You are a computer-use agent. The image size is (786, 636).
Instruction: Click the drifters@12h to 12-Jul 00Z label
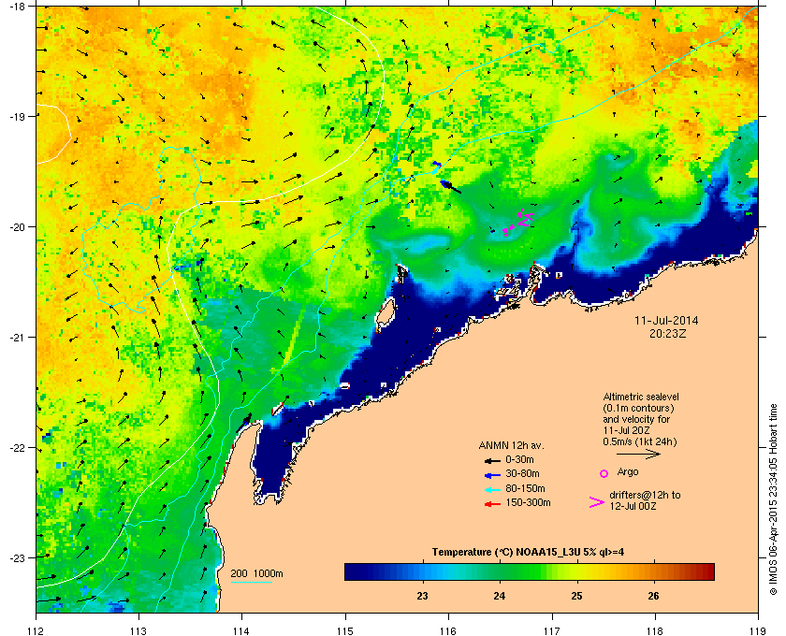tap(645, 500)
